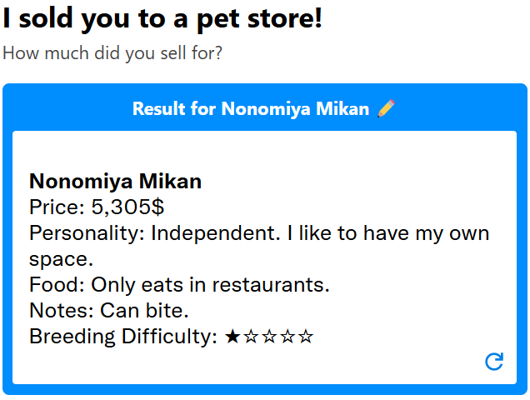Select the bold Nonomiya Mikan name in the card

[x=115, y=182]
